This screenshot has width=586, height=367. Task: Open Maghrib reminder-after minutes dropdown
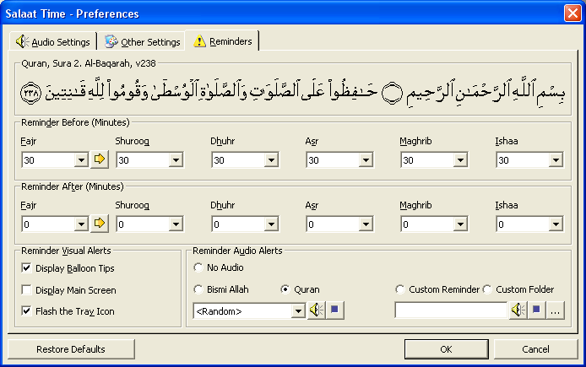tap(460, 224)
